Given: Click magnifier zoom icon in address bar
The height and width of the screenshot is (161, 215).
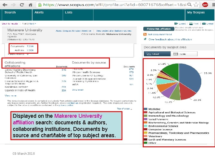Looking at the screenshot, I should [x=189, y=4].
